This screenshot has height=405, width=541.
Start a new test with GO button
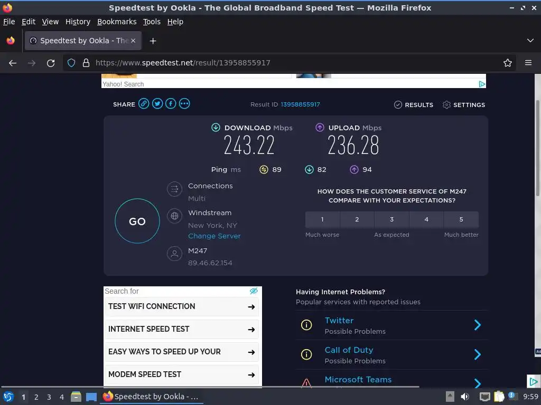point(137,221)
